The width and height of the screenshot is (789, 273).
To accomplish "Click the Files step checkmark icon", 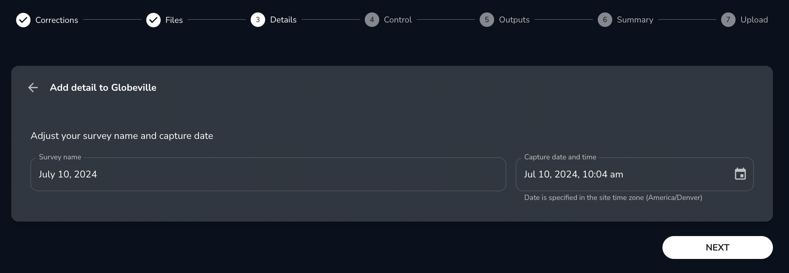I will 153,20.
